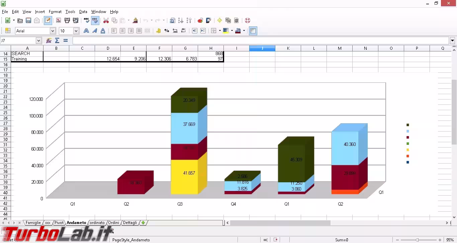Toggle bold formatting on selection
The height and width of the screenshot is (243, 457).
(86, 30)
